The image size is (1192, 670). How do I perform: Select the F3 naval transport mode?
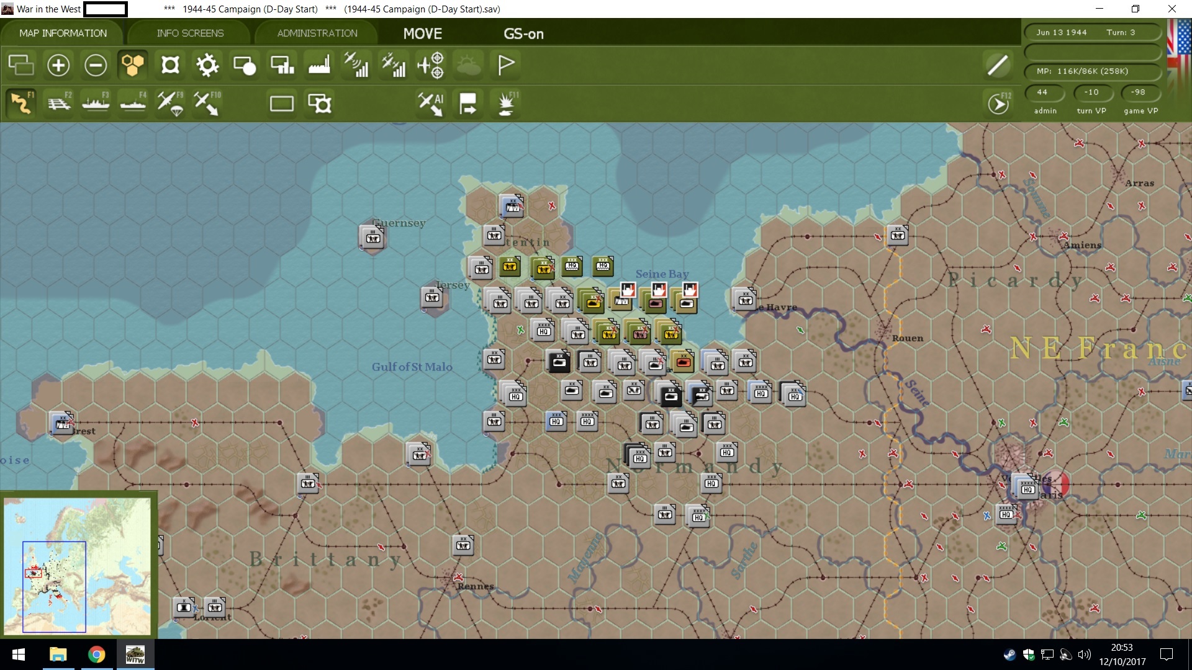click(96, 103)
